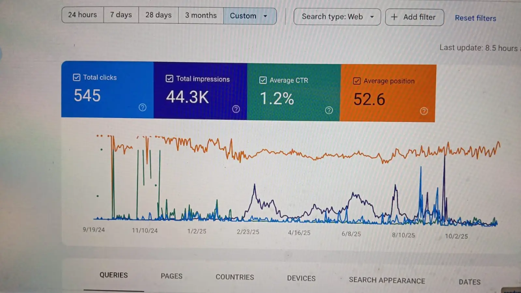521x293 pixels.
Task: Expand the Search type: Web dropdown
Action: click(x=337, y=17)
